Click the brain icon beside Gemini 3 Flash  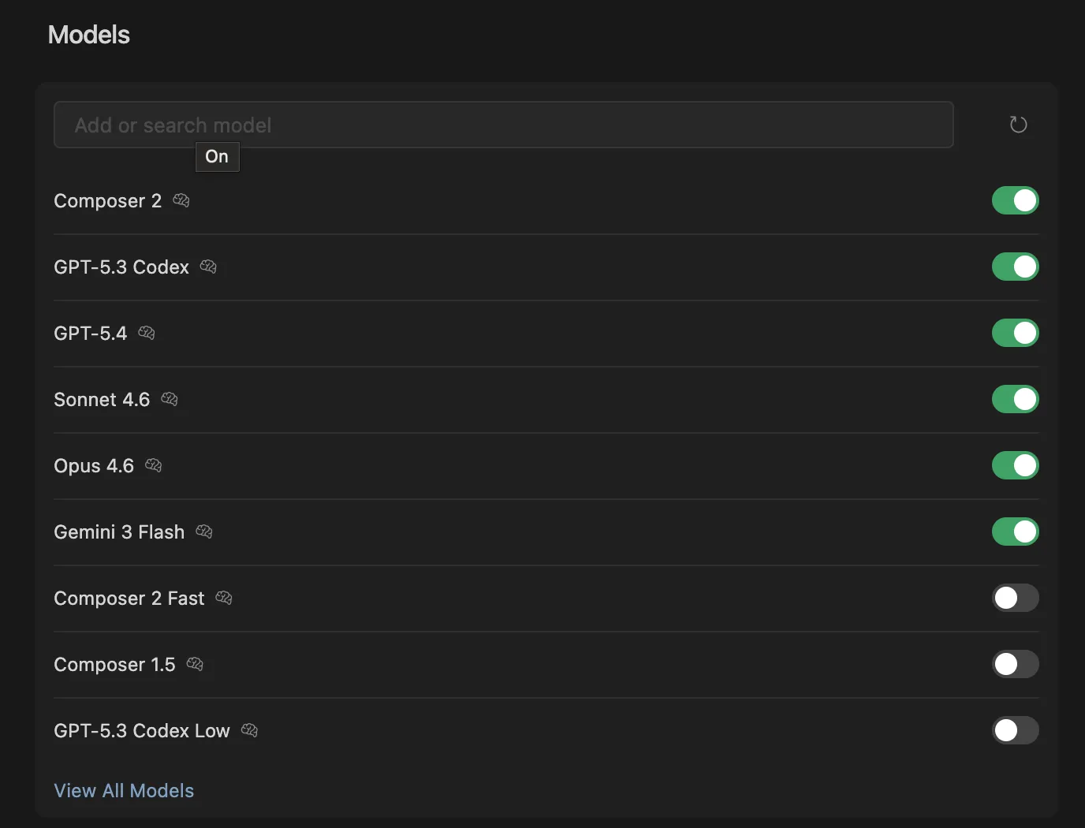click(x=204, y=531)
